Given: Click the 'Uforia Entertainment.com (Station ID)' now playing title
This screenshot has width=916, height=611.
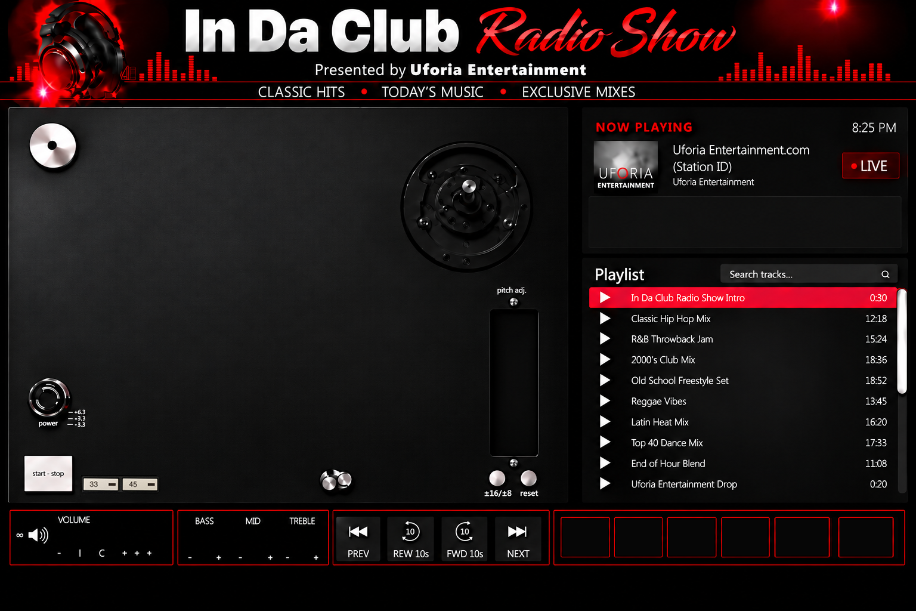Looking at the screenshot, I should pyautogui.click(x=741, y=158).
